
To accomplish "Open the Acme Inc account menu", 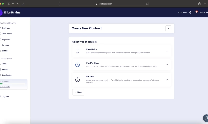I will [x=204, y=12].
